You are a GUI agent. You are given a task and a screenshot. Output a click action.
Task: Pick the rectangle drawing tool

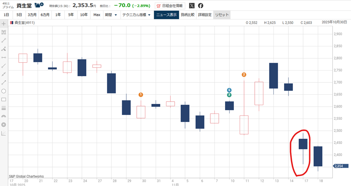pyautogui.click(x=4, y=100)
